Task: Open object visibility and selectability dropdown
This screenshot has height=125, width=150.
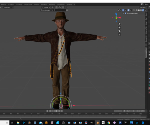Action: pyautogui.click(x=120, y=10)
